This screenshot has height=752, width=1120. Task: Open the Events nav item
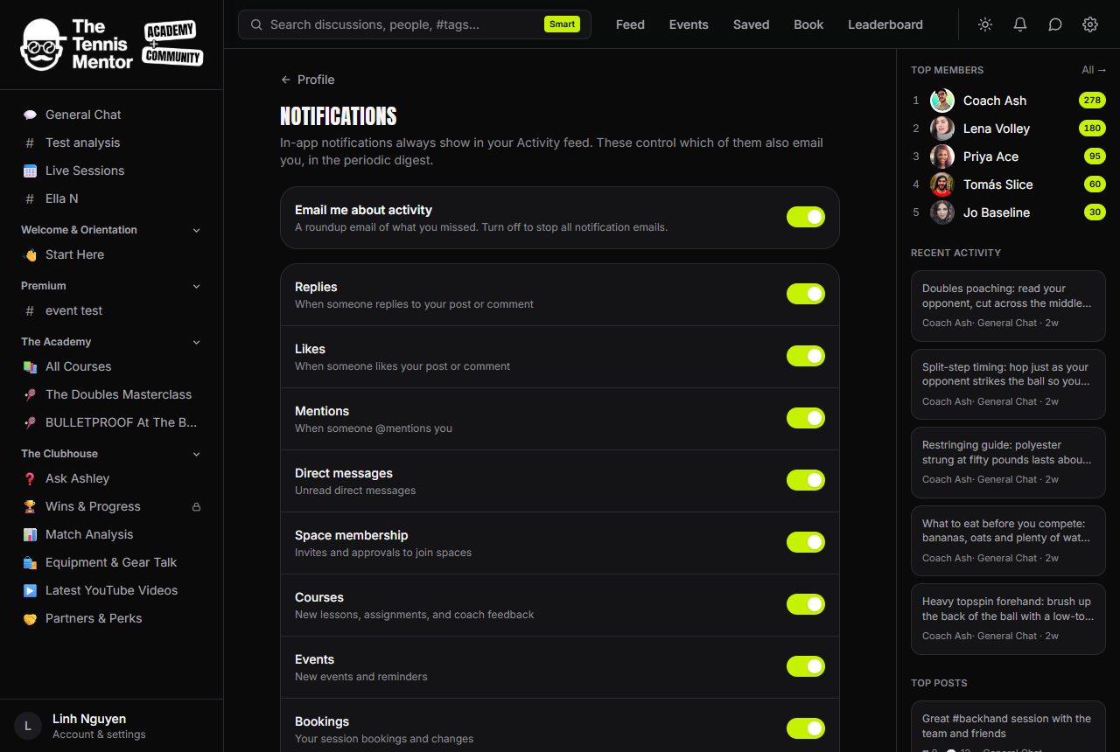click(x=689, y=24)
